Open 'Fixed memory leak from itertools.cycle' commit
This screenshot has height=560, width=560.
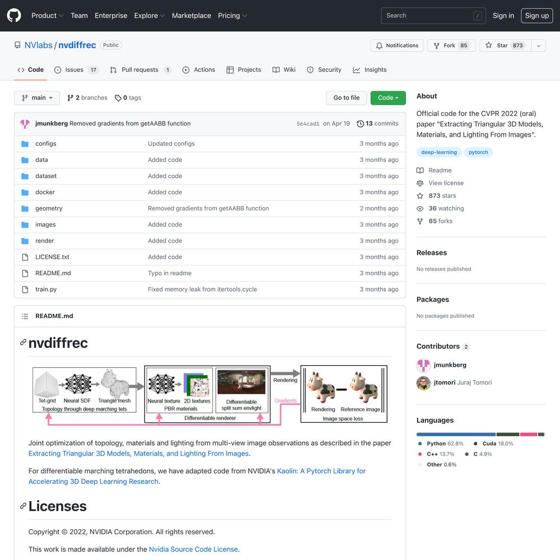(x=202, y=290)
